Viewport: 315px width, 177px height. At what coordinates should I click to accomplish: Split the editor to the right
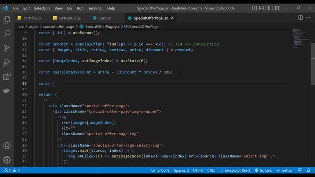[300, 18]
